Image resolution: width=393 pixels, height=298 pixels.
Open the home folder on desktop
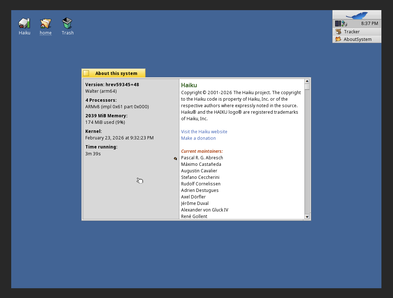click(46, 24)
